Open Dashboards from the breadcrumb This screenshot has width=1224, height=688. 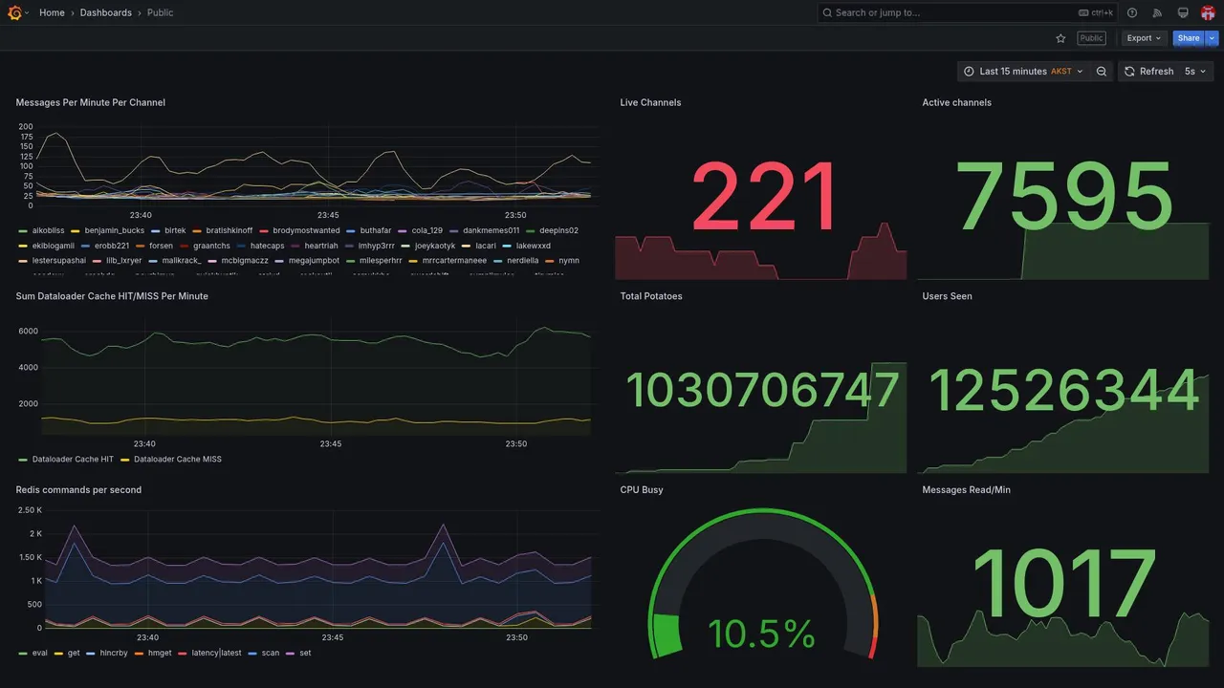(x=106, y=12)
